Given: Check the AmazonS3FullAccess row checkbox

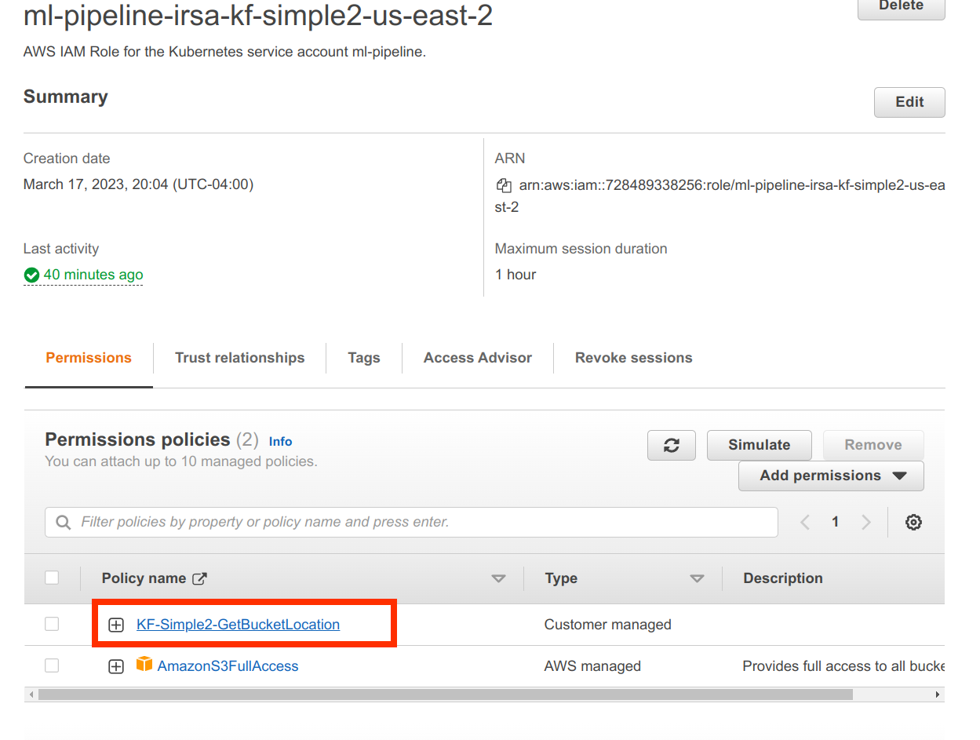Looking at the screenshot, I should pos(52,664).
